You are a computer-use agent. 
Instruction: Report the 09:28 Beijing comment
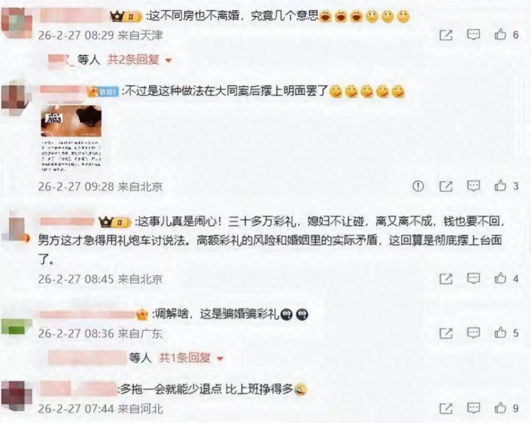click(418, 186)
